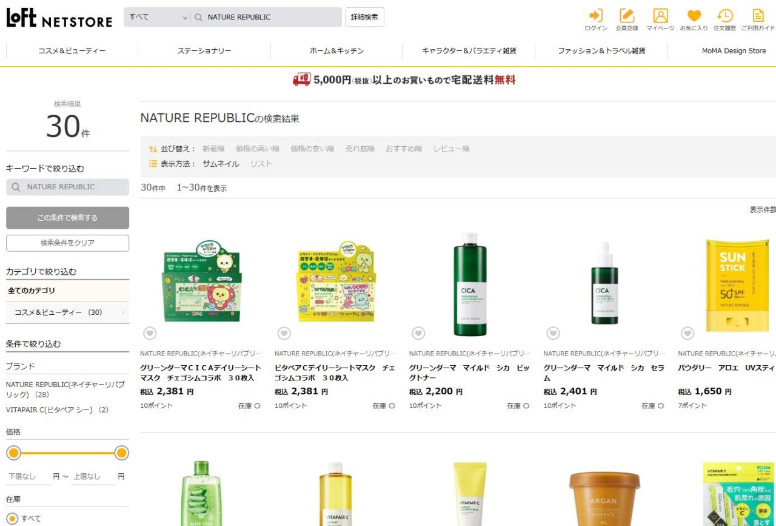Sort by 価格の安い順
Screen dimensions: 776x526
[x=312, y=149]
